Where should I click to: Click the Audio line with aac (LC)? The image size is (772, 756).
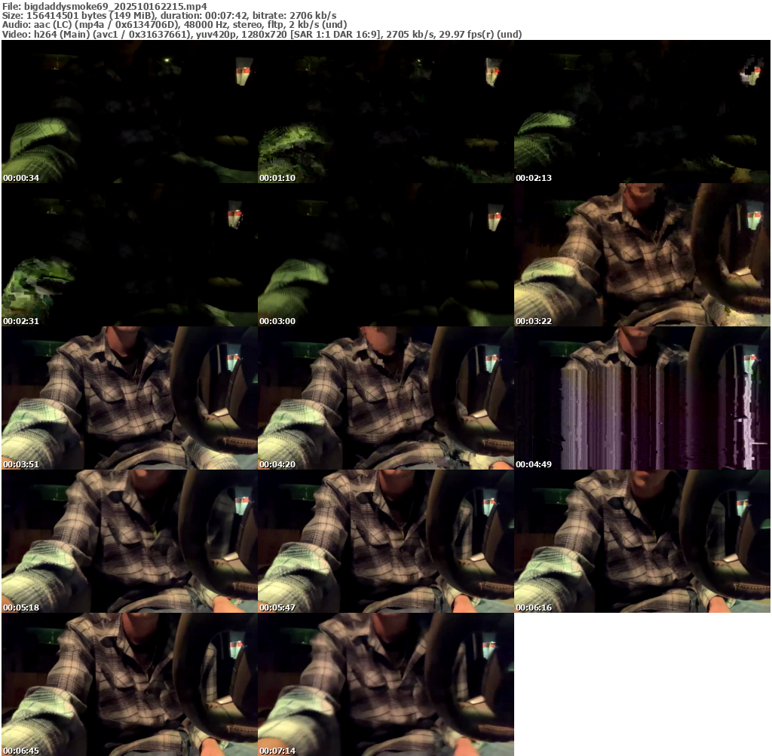coord(174,25)
